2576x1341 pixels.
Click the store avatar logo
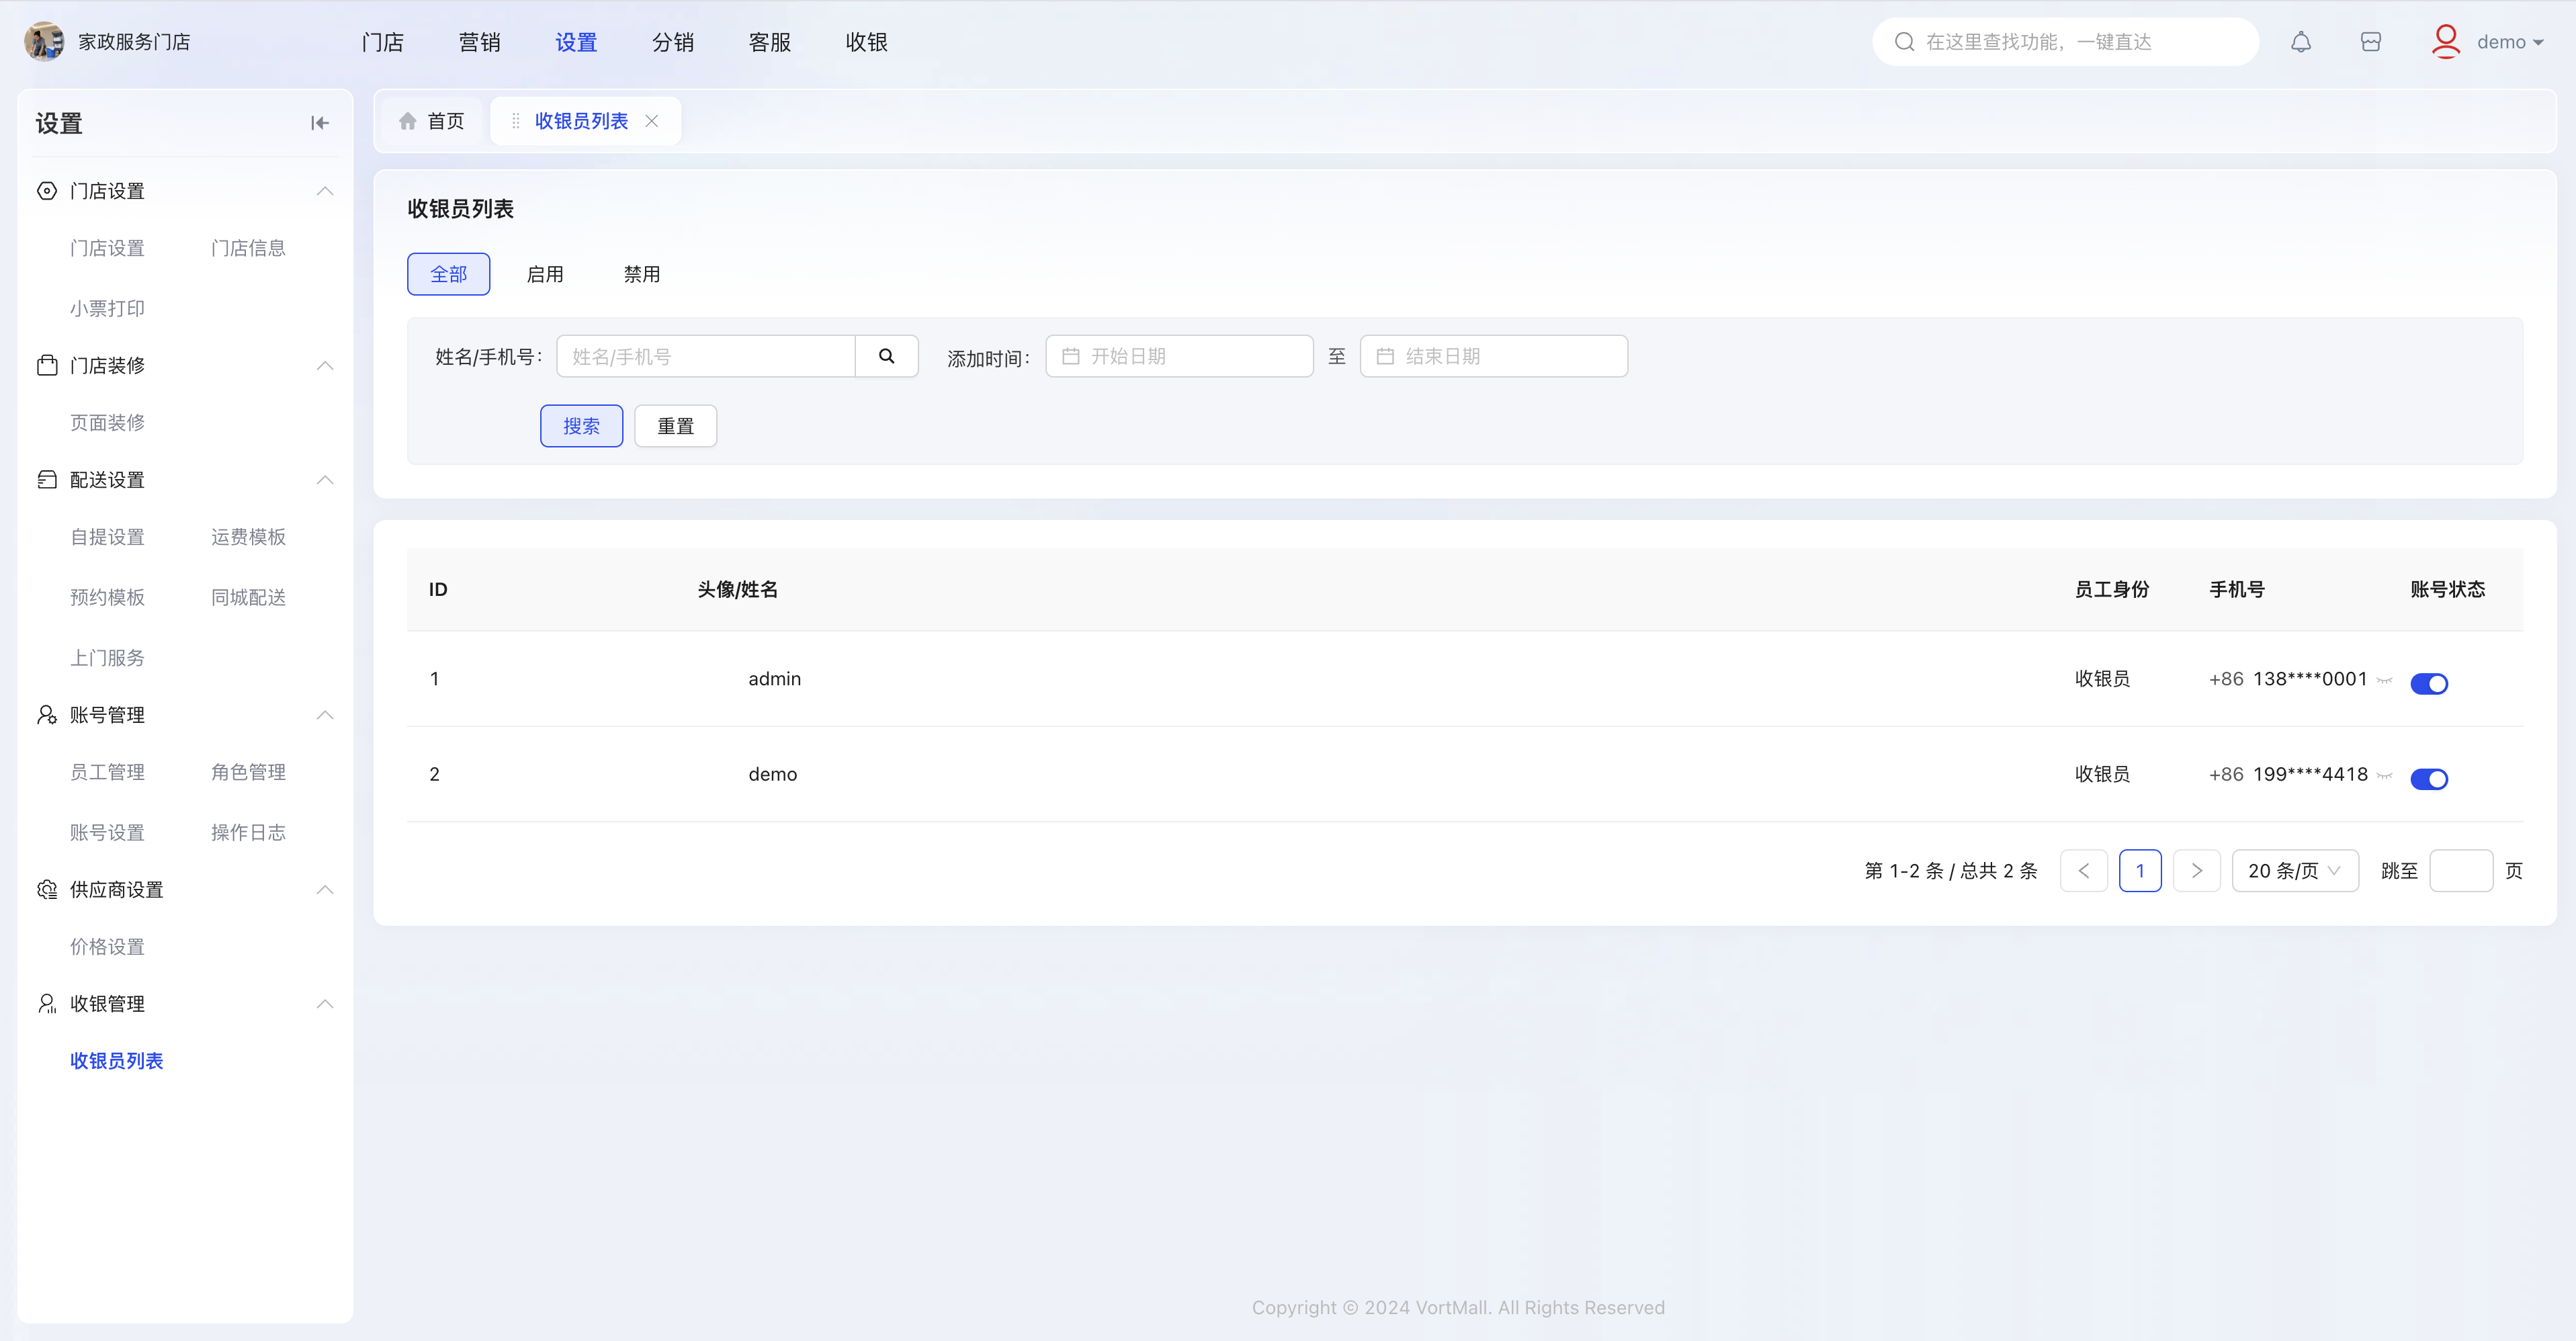tap(43, 42)
